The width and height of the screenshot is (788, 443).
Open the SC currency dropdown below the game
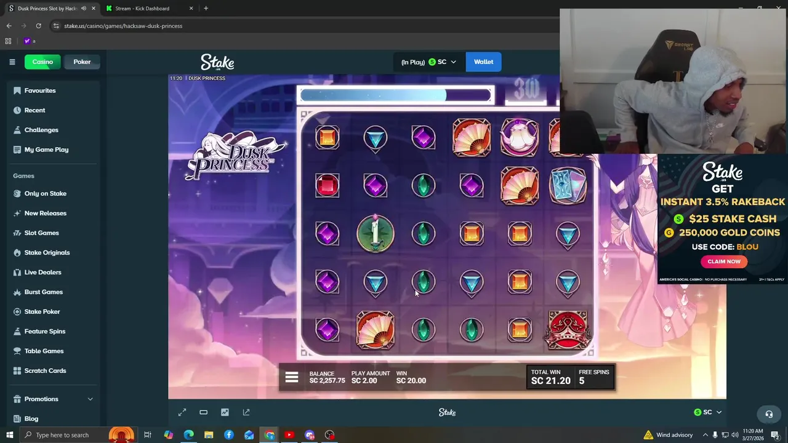click(707, 412)
